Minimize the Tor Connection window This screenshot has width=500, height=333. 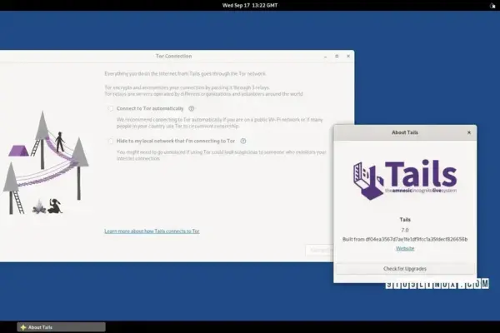pos(325,57)
